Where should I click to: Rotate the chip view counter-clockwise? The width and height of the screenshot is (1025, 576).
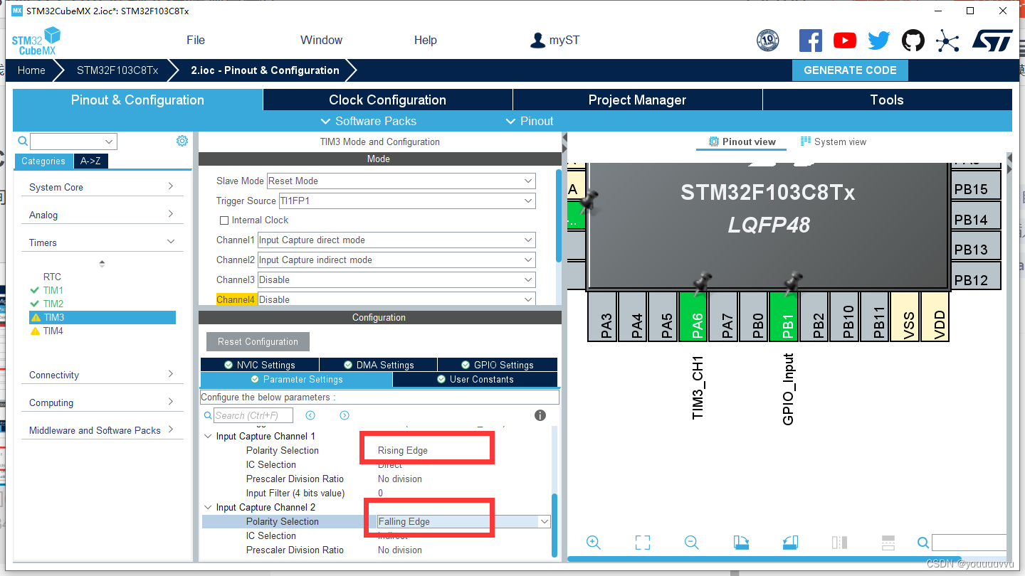point(790,543)
